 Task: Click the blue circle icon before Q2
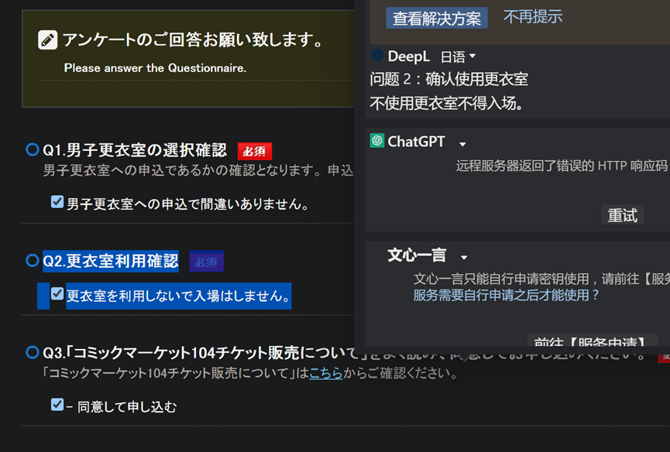33,261
